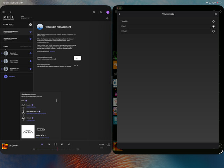Click the Headroom adjustment dB input field
The height and width of the screenshot is (168, 224).
click(x=77, y=58)
